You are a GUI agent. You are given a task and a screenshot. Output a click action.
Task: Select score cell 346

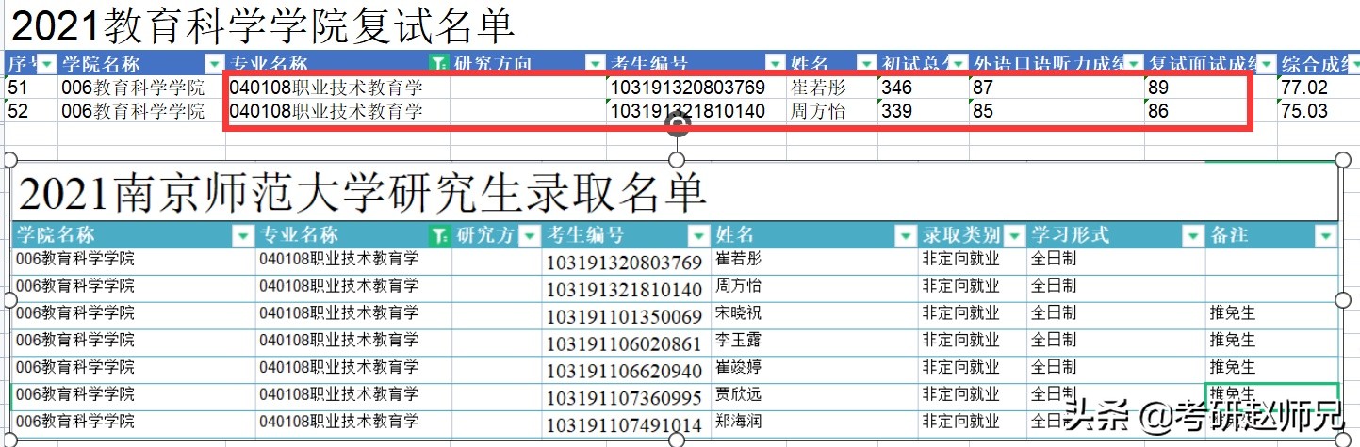(x=924, y=88)
